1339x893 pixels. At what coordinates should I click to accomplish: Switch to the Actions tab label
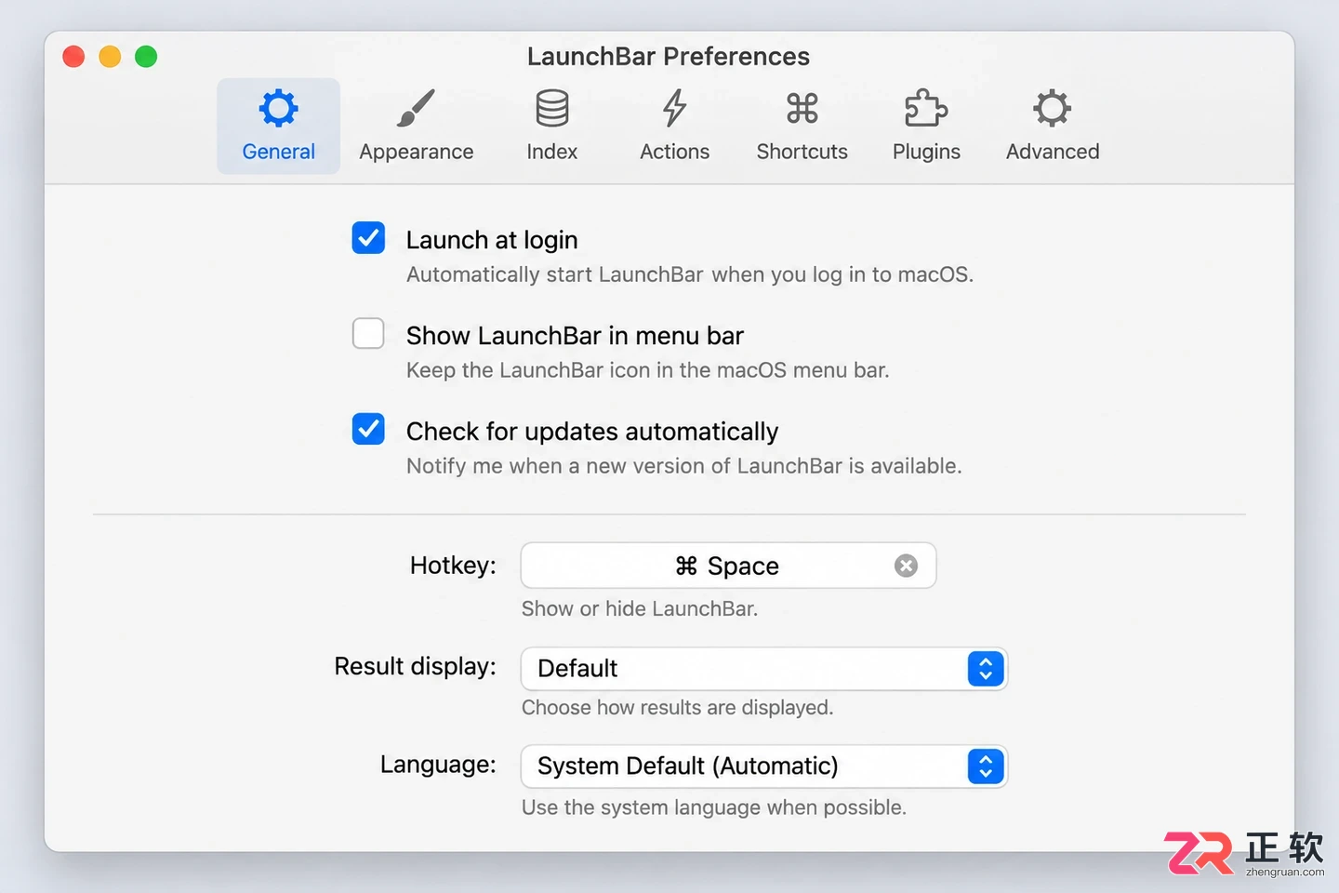click(x=675, y=152)
